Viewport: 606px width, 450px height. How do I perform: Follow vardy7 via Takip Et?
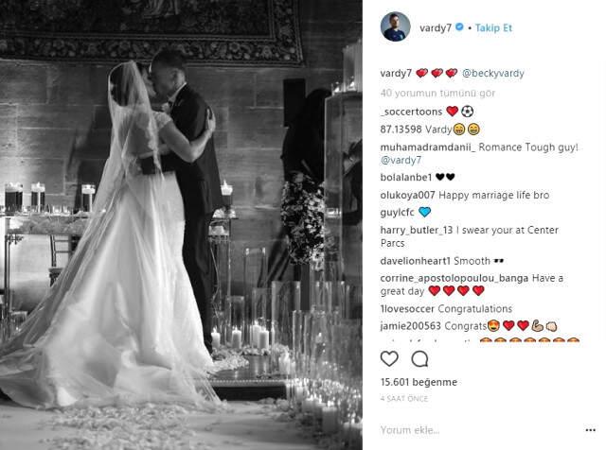tap(493, 27)
